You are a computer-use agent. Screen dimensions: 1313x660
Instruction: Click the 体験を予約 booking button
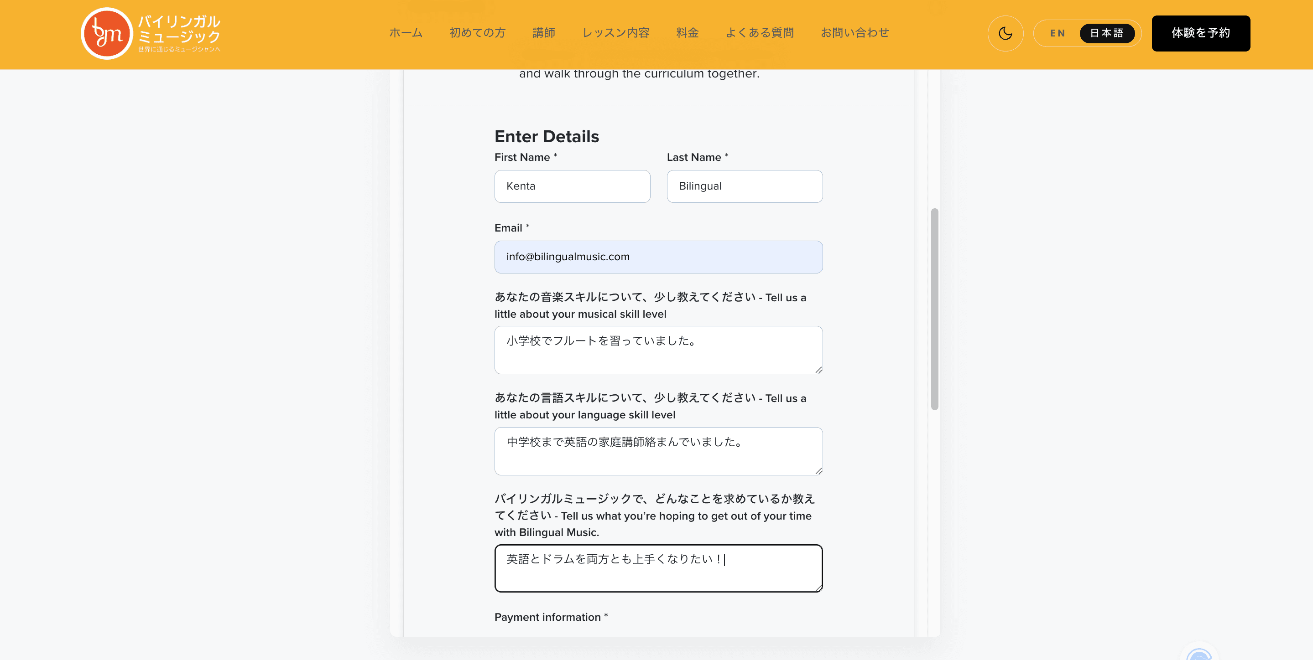(x=1200, y=34)
